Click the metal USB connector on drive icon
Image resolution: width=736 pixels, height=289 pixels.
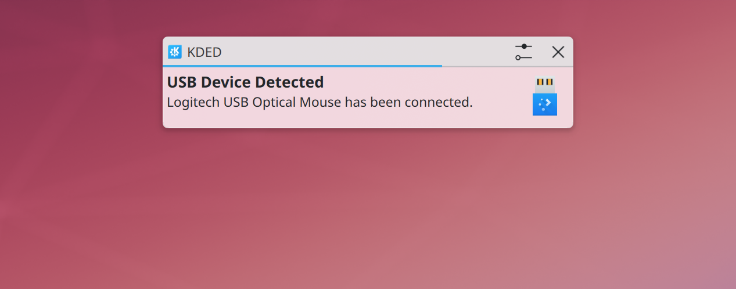(x=545, y=84)
